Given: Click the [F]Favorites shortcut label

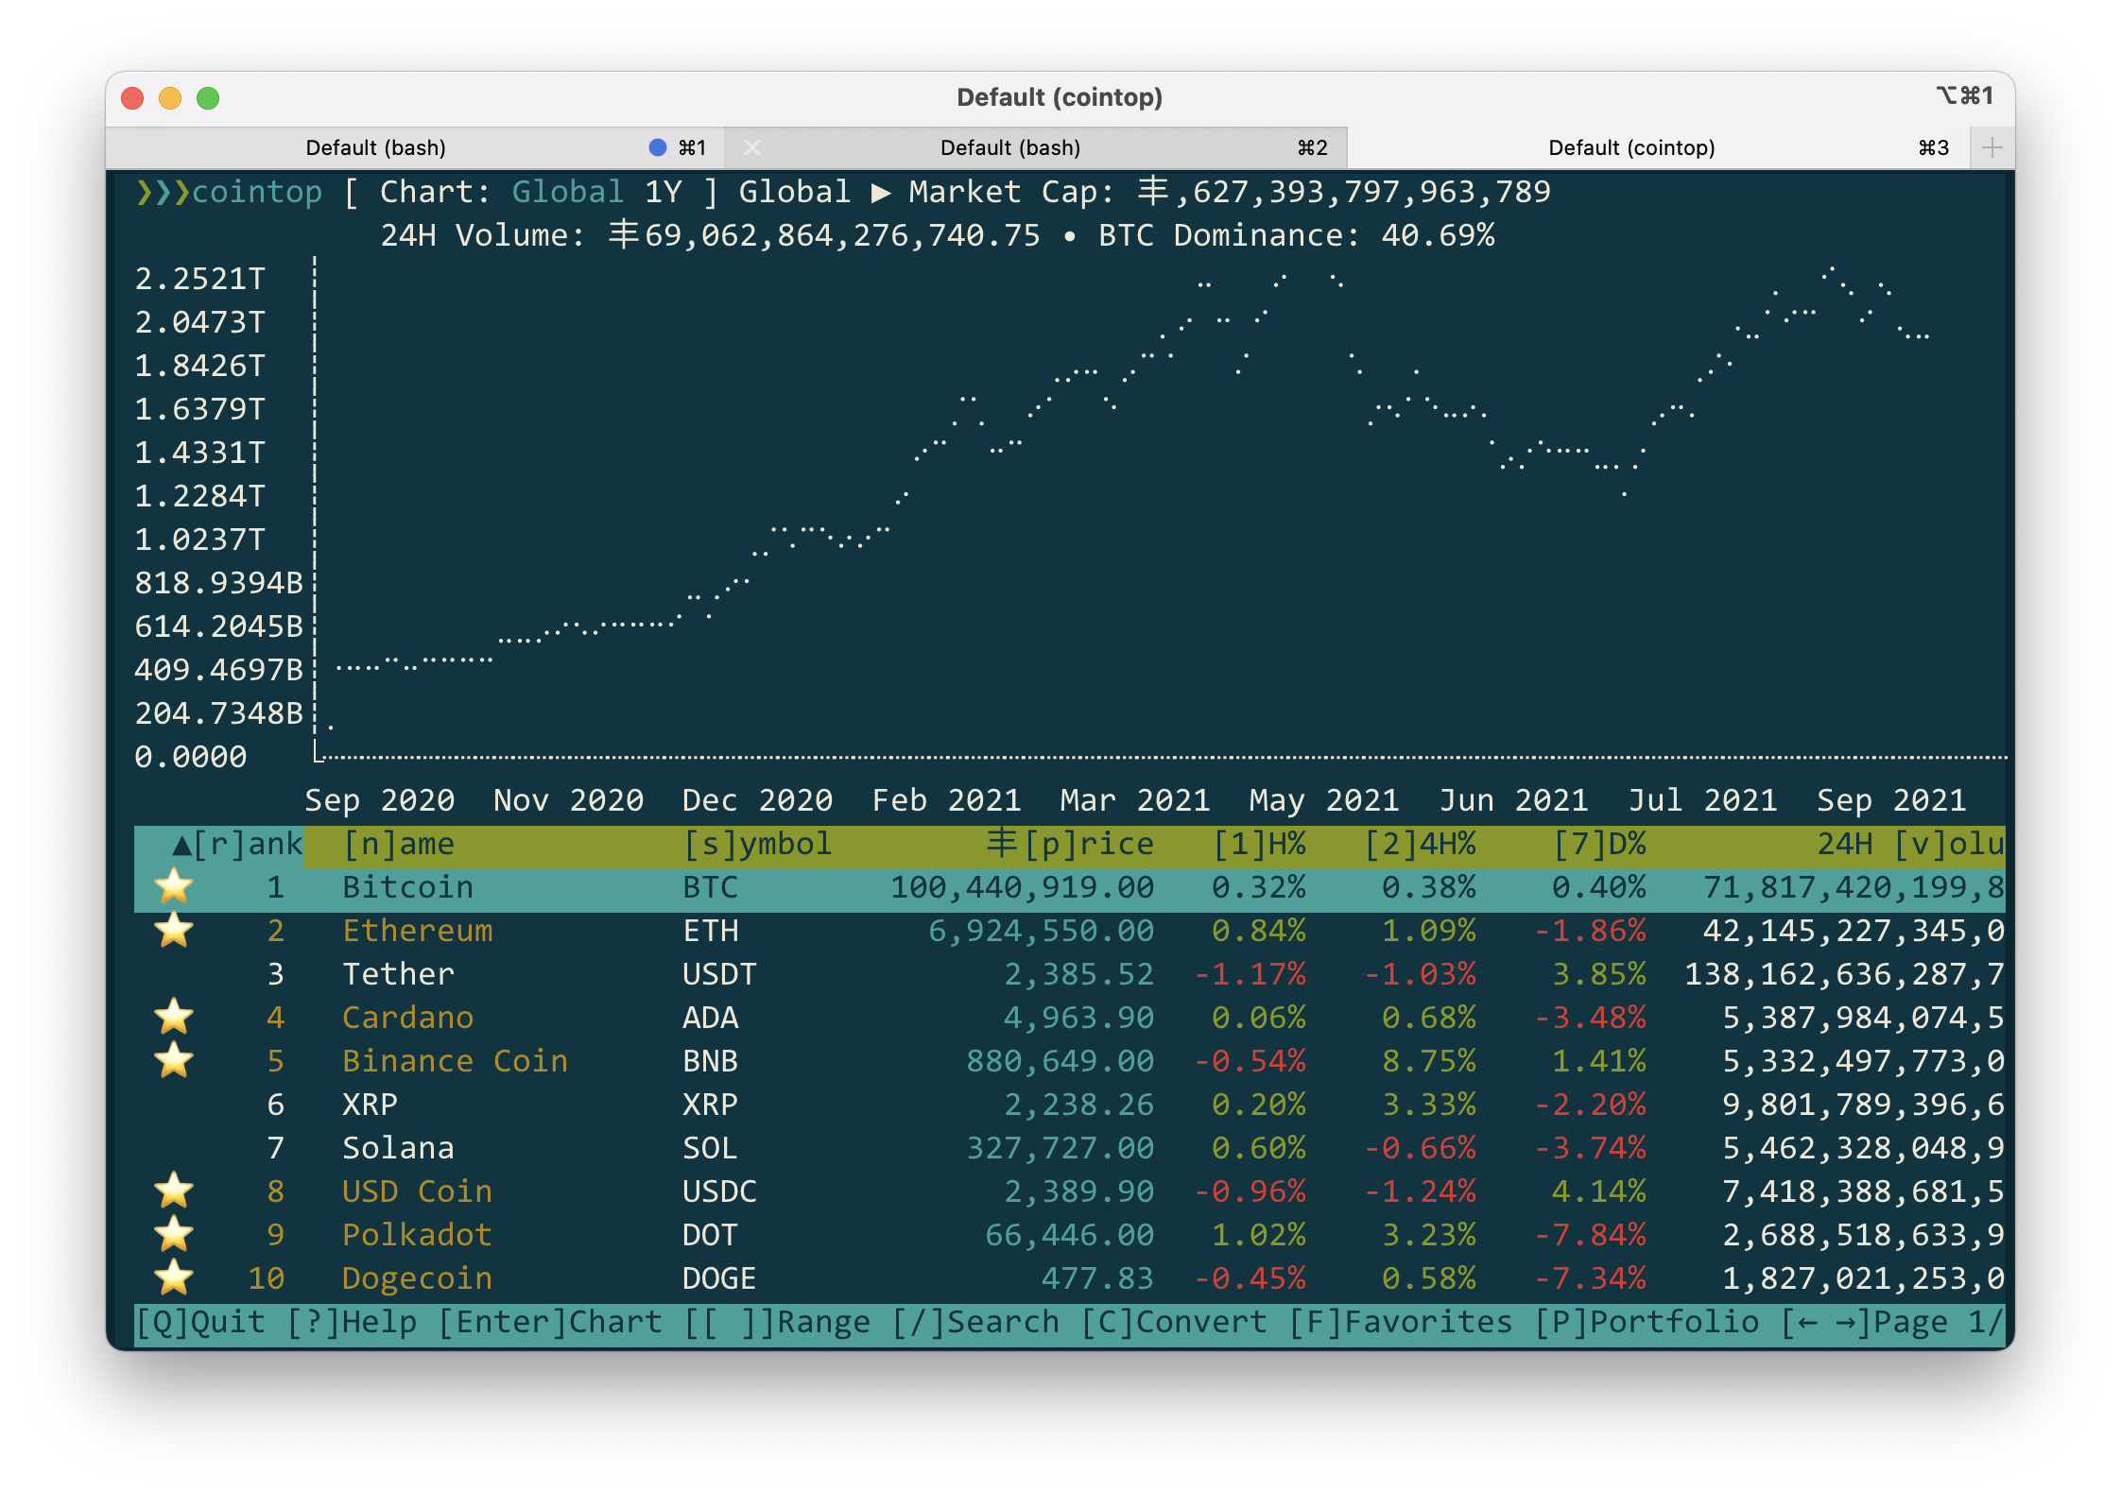Looking at the screenshot, I should click(x=1401, y=1322).
